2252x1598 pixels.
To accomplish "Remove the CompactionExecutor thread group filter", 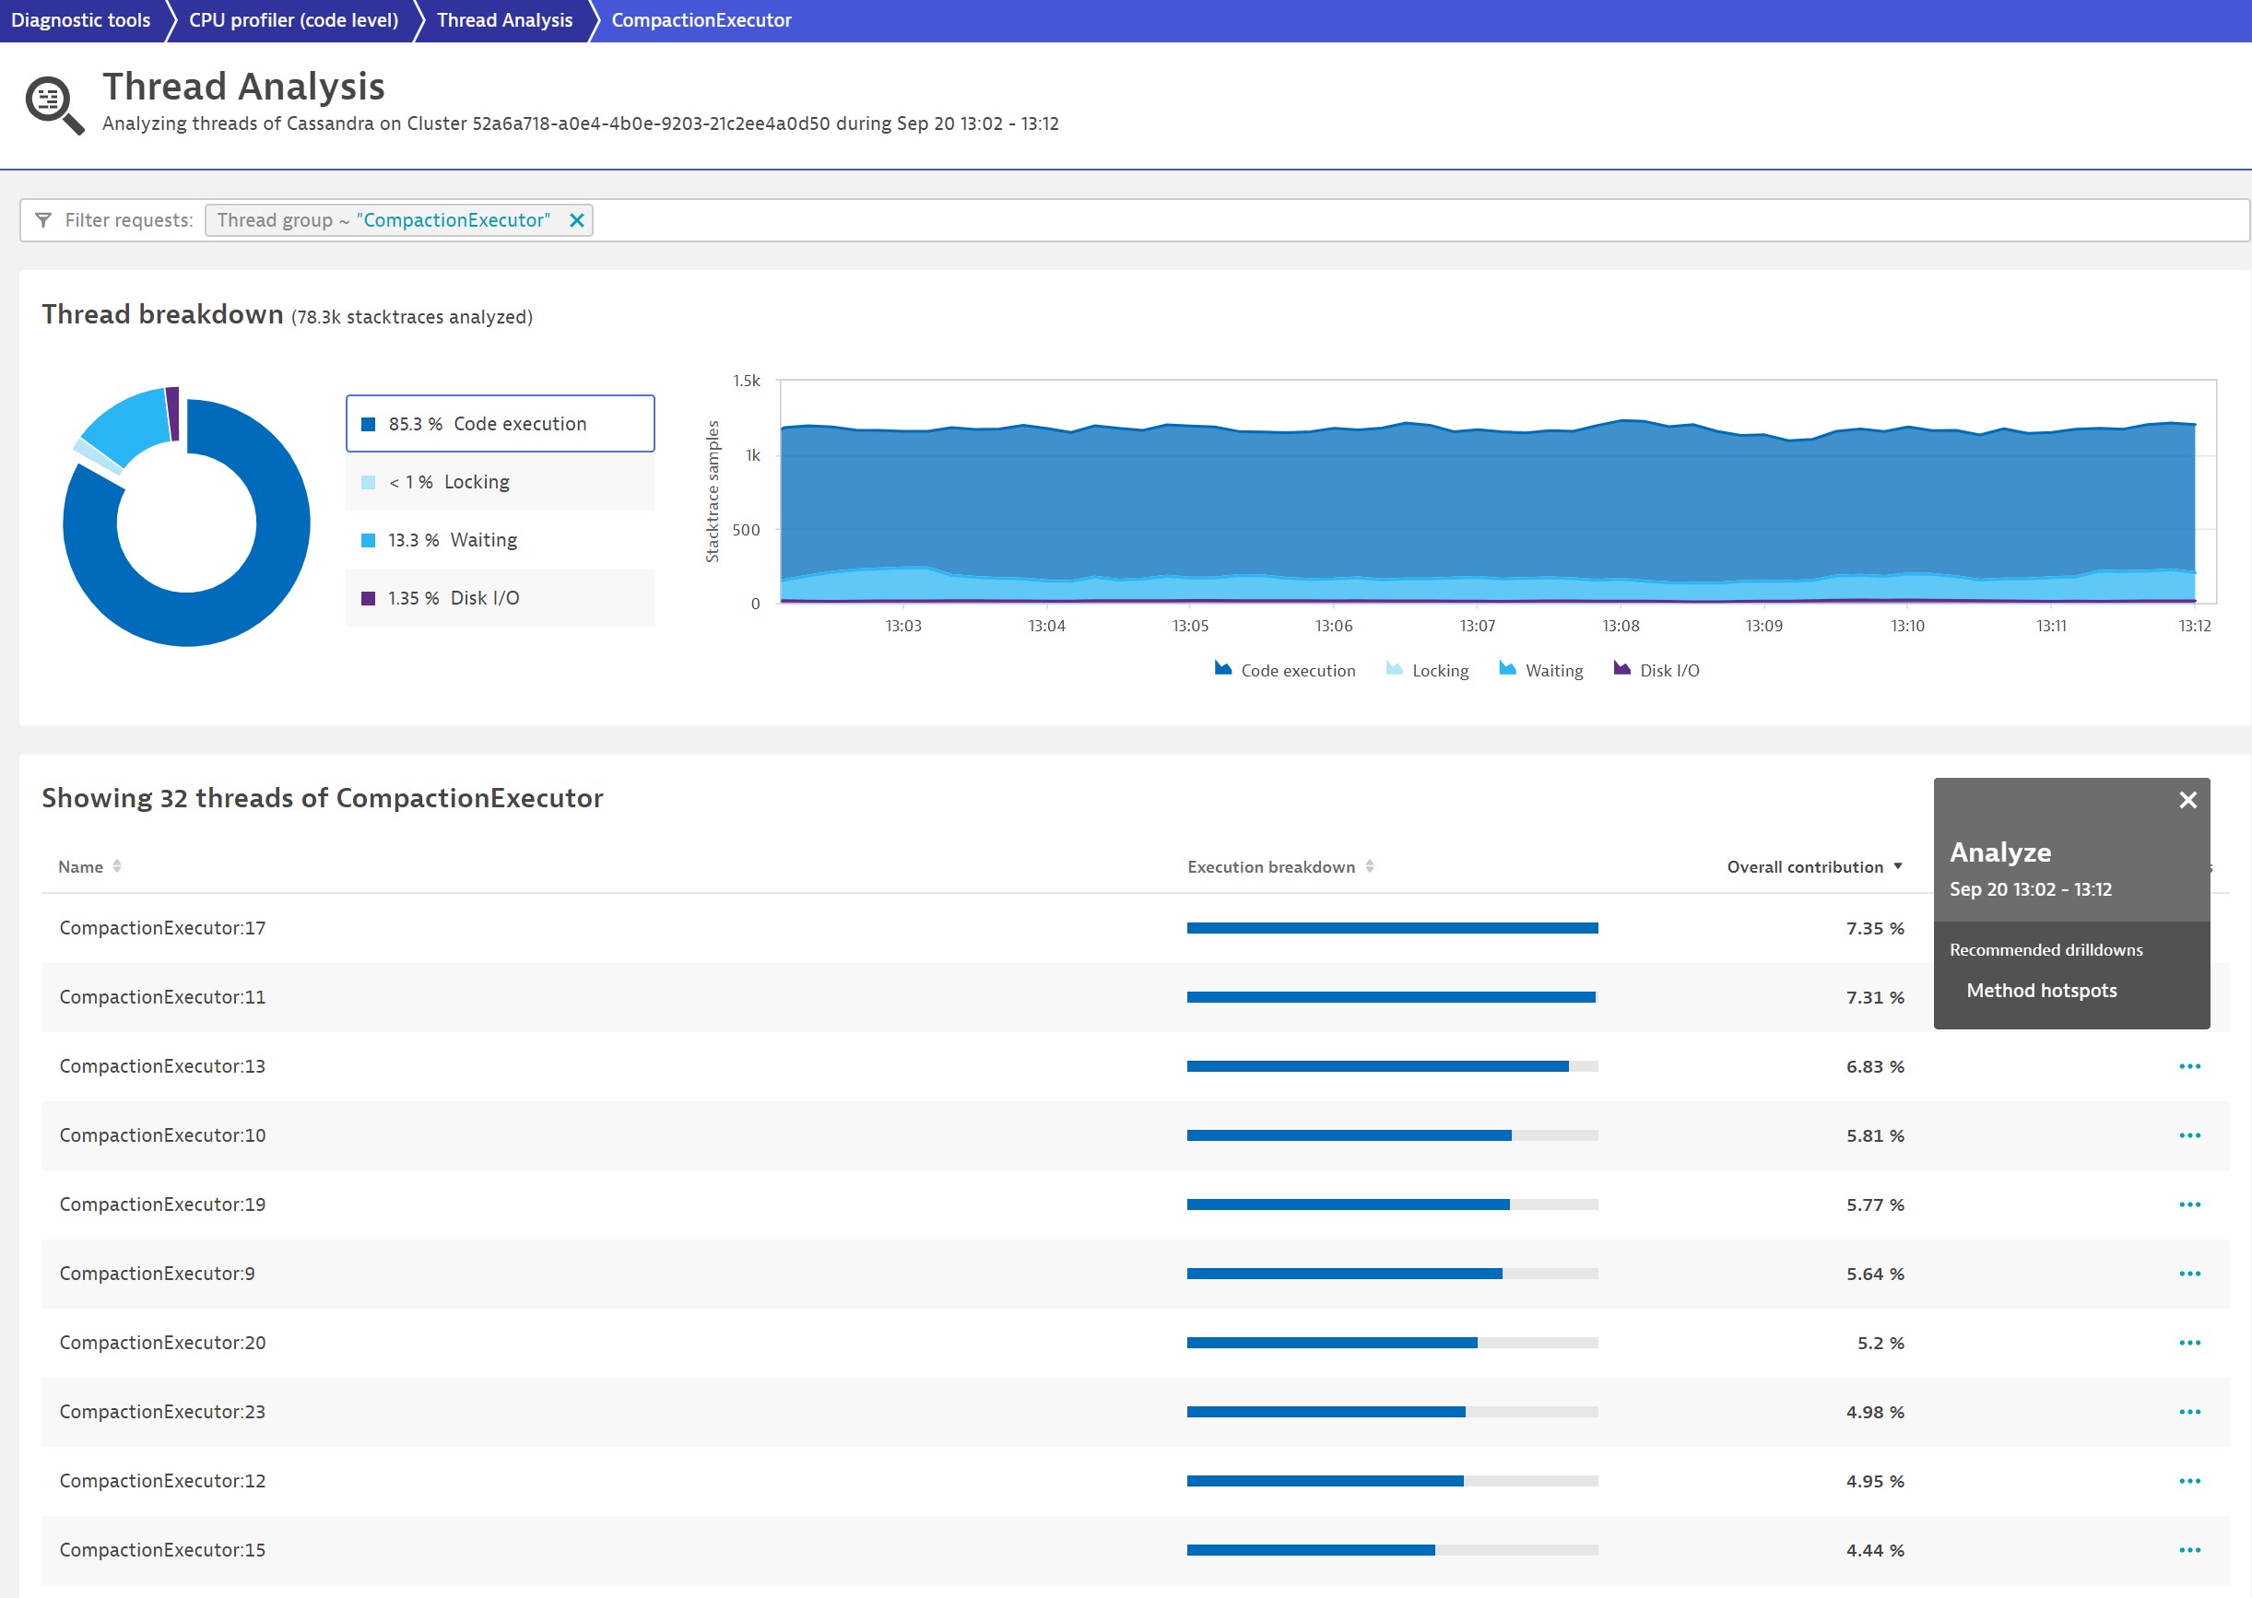I will click(x=577, y=220).
